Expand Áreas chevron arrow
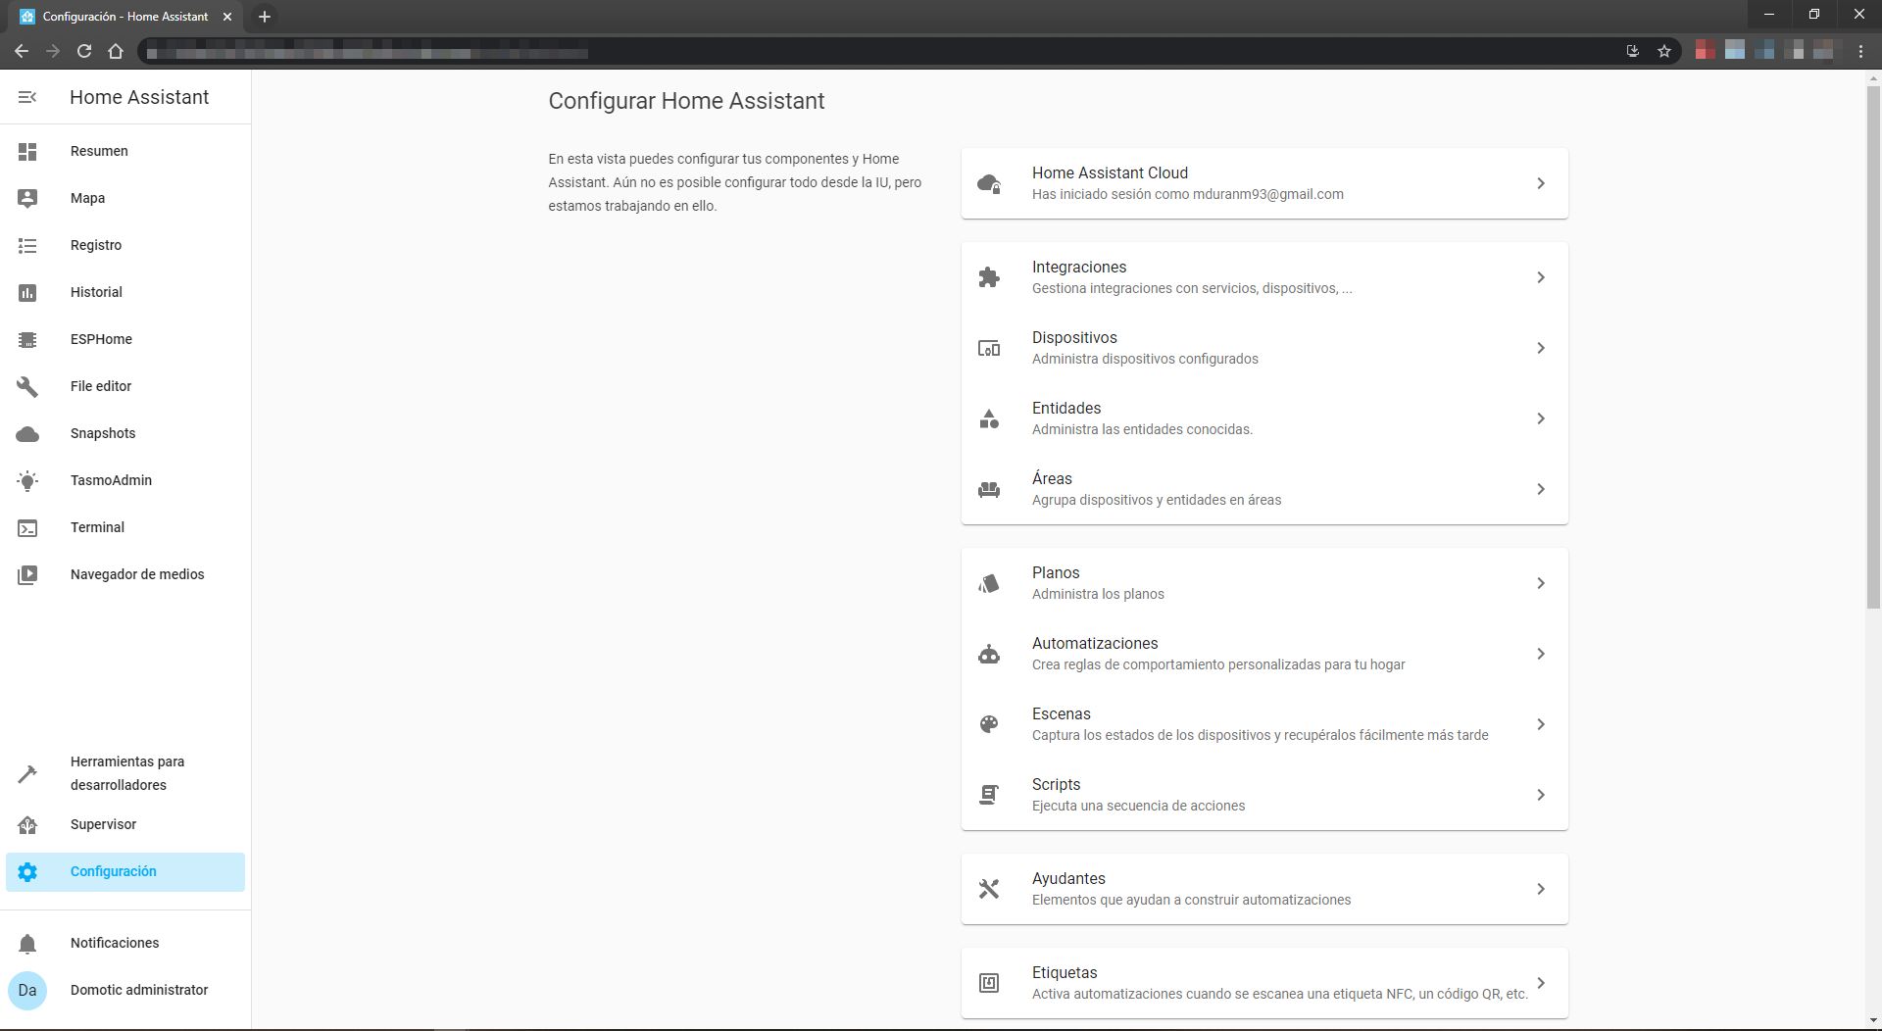The width and height of the screenshot is (1882, 1031). click(1541, 489)
